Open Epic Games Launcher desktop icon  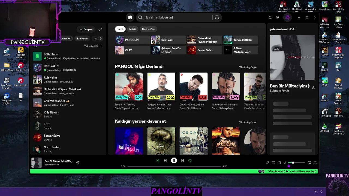[x=7, y=83]
